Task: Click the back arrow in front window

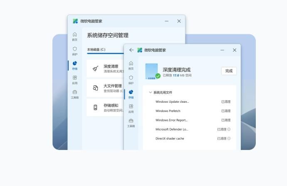Action: (x=131, y=50)
